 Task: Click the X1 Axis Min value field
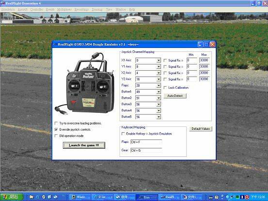[192, 60]
